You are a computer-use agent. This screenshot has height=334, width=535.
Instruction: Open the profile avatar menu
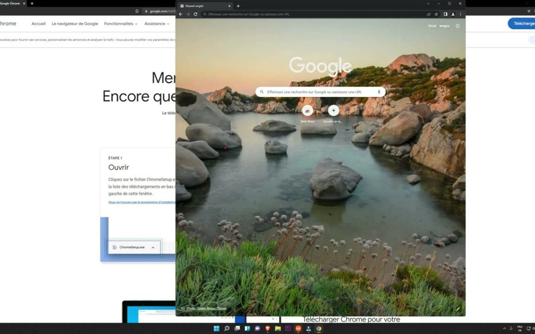click(x=453, y=14)
